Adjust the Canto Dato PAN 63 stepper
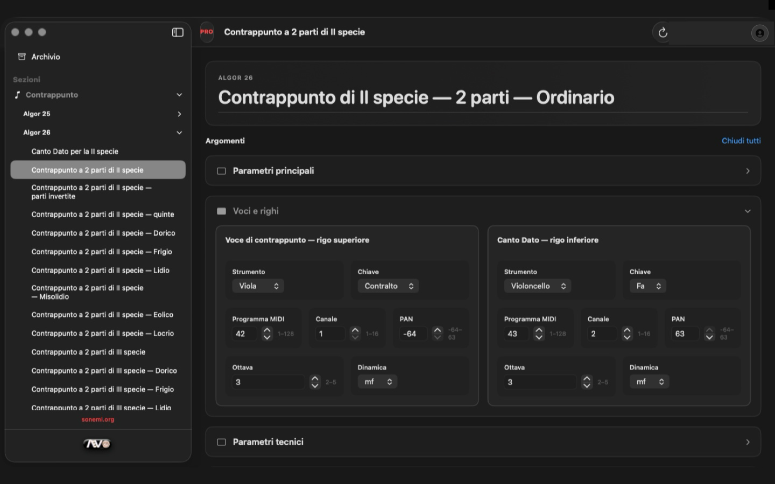 [709, 334]
